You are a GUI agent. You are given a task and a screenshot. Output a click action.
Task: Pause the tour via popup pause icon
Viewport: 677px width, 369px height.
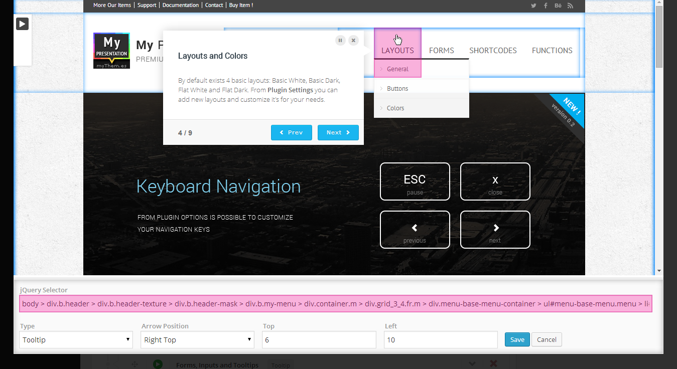(340, 41)
